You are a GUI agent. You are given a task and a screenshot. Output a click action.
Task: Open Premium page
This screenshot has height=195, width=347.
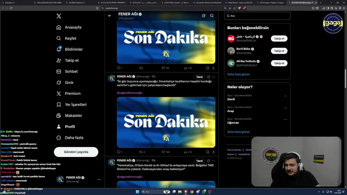[x=68, y=93]
